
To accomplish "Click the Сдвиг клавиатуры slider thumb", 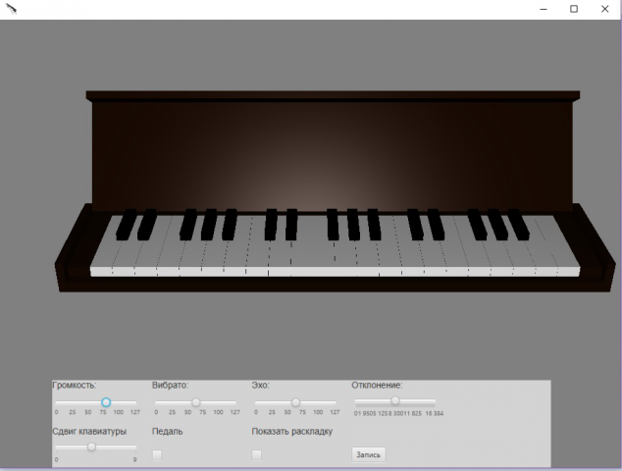I will [91, 447].
